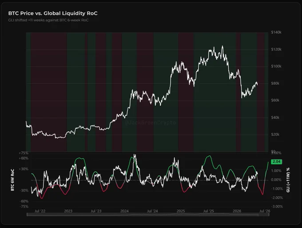Click the subtitle "GLI shifted +11 weeks against BTC 6-week RoC"
This screenshot has width=302, height=228.
pyautogui.click(x=48, y=20)
